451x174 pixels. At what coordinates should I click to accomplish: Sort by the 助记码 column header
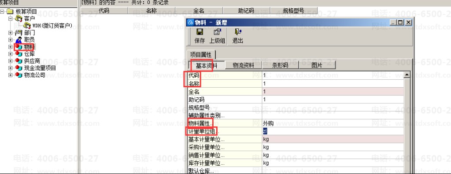pos(246,11)
